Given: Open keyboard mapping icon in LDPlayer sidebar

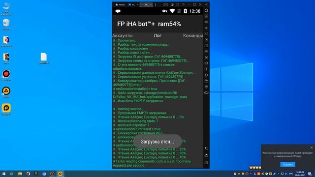Looking at the screenshot, I should (x=206, y=16).
